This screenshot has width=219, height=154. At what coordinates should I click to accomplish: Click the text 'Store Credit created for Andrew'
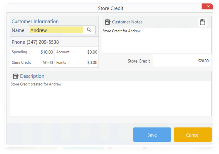click(x=36, y=84)
